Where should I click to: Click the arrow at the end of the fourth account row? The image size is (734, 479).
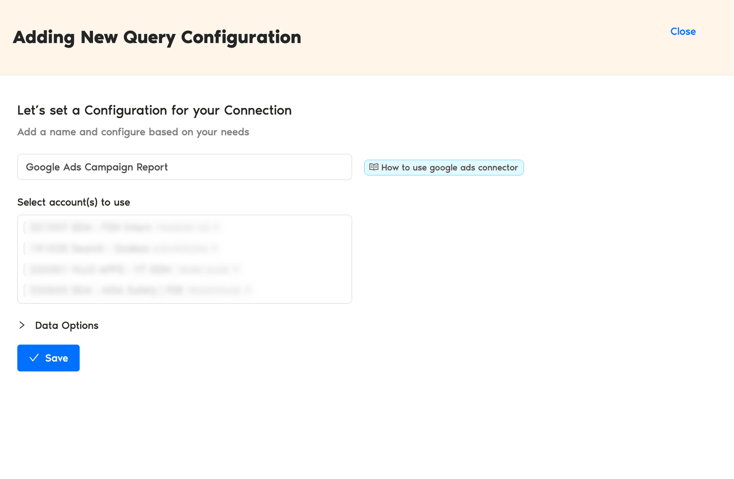pos(248,290)
